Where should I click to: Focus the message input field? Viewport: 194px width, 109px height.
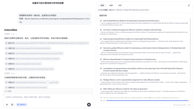coord(48,97)
